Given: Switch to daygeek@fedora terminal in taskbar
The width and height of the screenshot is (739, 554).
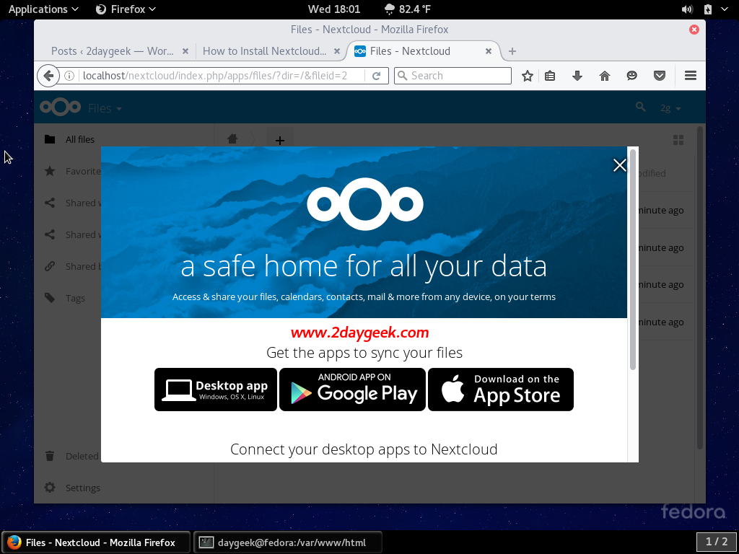Looking at the screenshot, I should [288, 542].
